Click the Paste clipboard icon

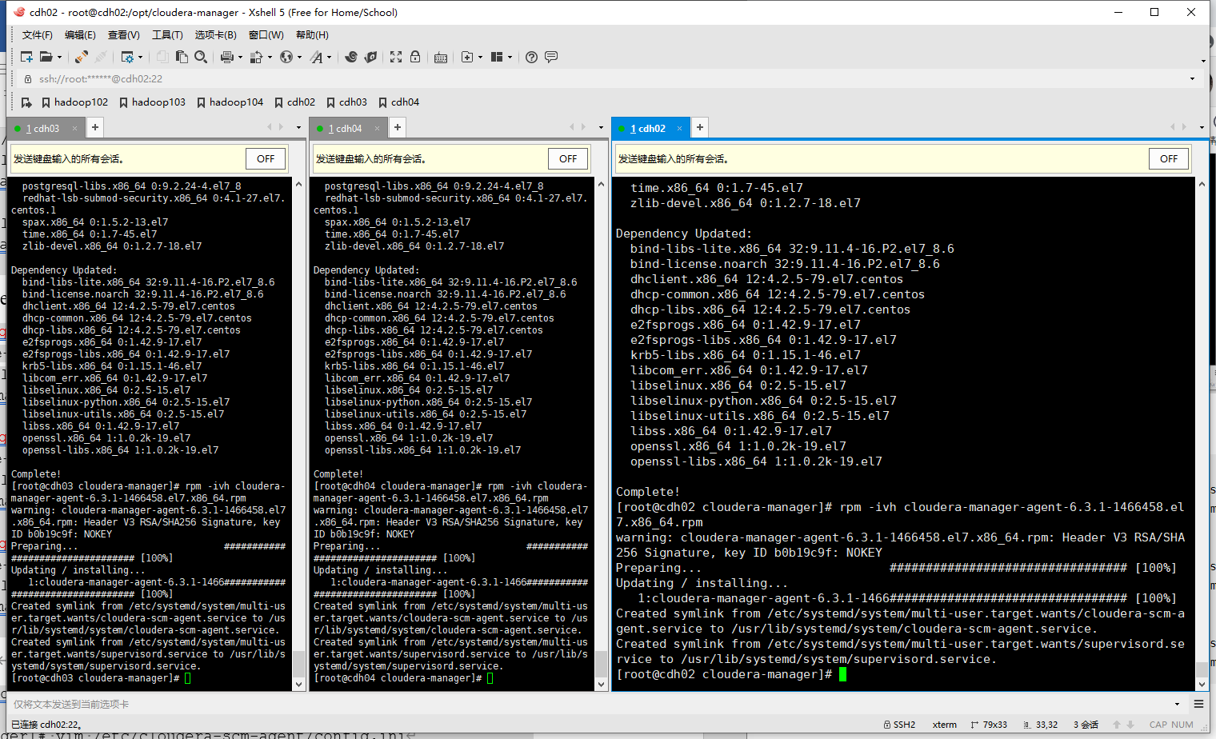(x=182, y=57)
